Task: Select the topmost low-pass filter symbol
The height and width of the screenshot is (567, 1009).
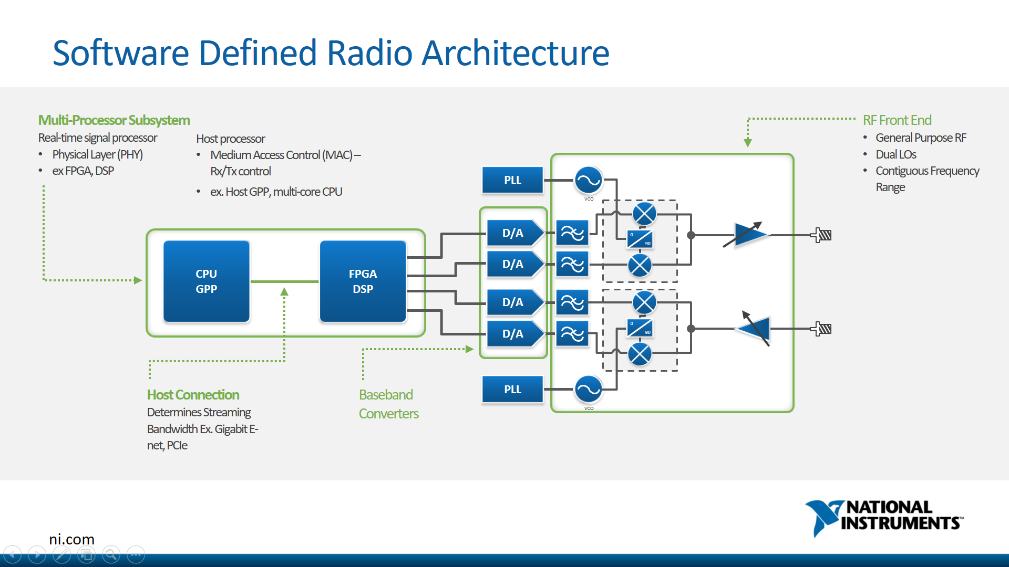Action: coord(572,233)
